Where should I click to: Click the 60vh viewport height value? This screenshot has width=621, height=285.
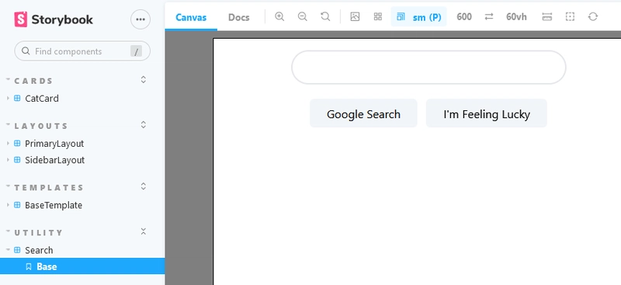point(516,16)
